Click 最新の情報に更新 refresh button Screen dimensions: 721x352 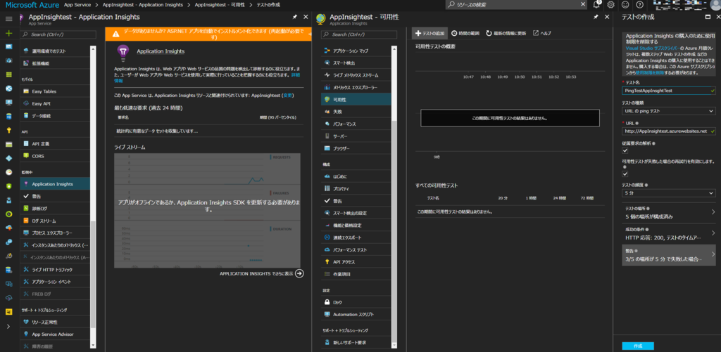(506, 34)
